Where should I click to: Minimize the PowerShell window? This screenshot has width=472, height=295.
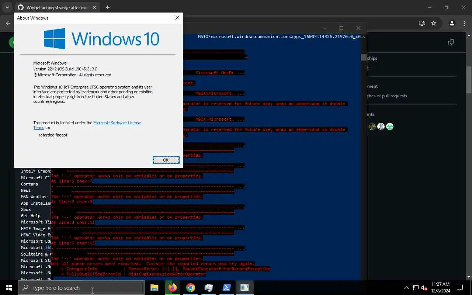point(325,28)
